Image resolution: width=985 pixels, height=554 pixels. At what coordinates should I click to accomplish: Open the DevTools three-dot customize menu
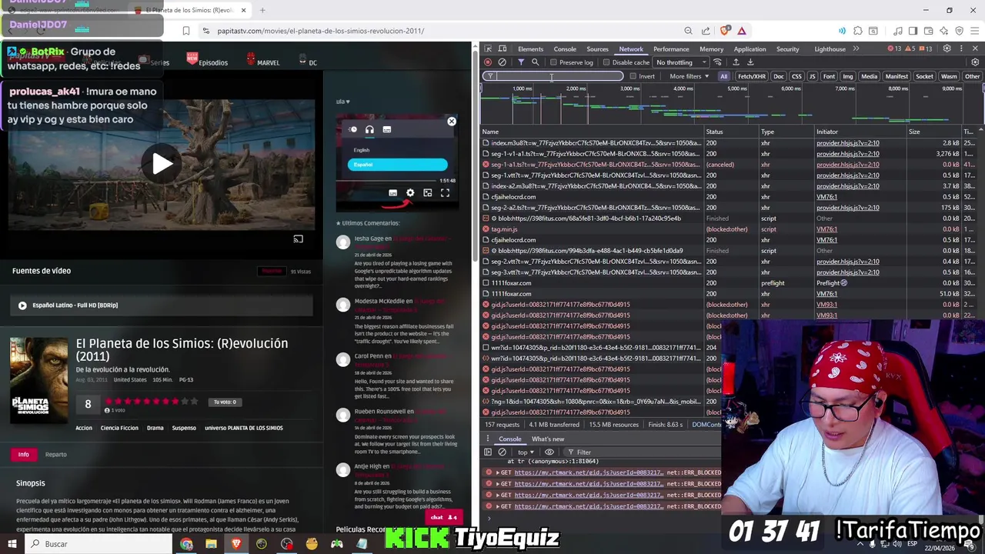click(x=961, y=48)
